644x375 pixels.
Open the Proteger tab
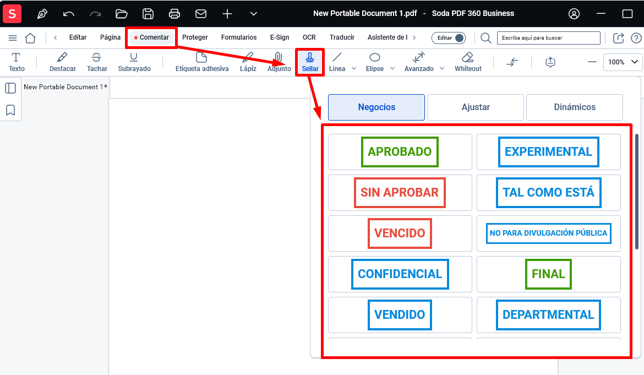[195, 37]
